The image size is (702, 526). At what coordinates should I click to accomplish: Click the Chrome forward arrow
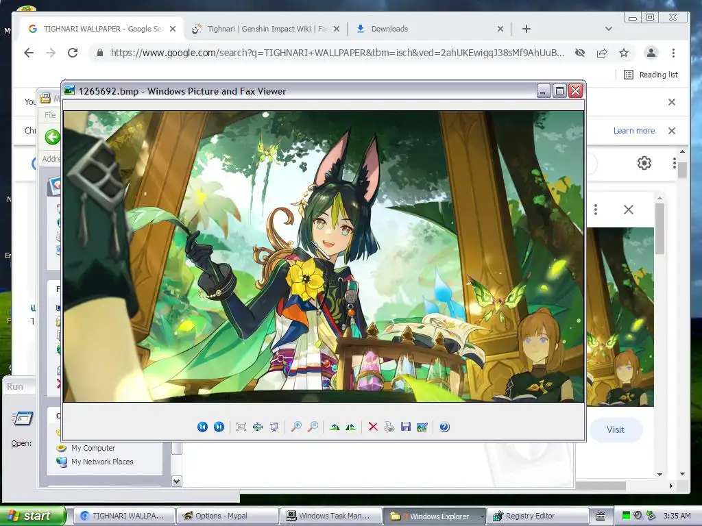coord(51,53)
